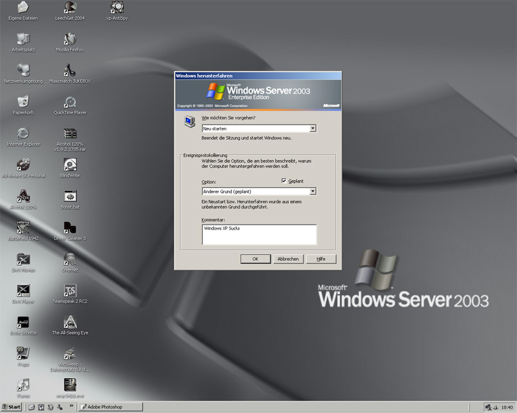
Task: Select the DivX Player shortcut
Action: point(23,294)
